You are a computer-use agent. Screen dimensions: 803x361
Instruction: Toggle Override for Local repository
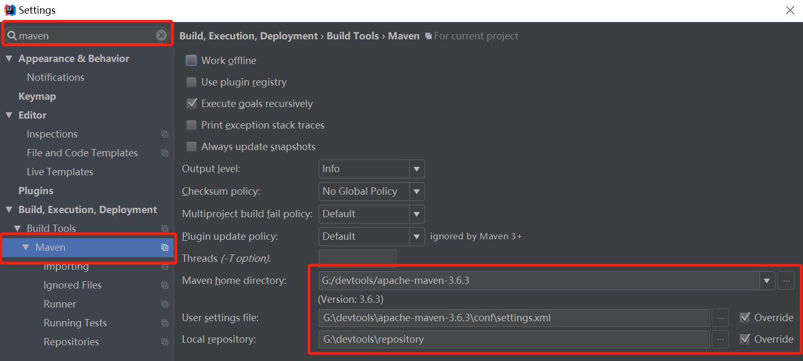point(744,339)
